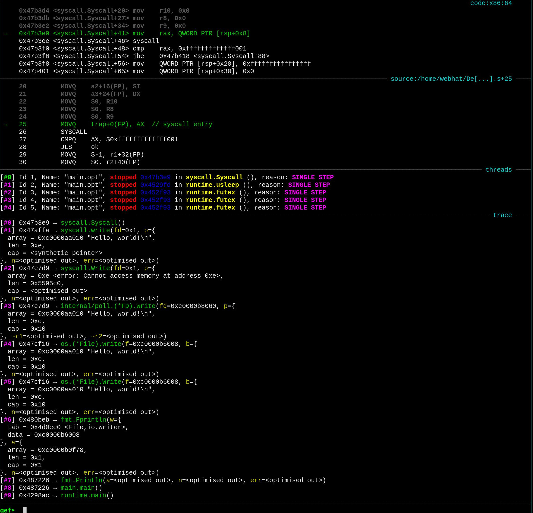Click the source file path header

451,79
